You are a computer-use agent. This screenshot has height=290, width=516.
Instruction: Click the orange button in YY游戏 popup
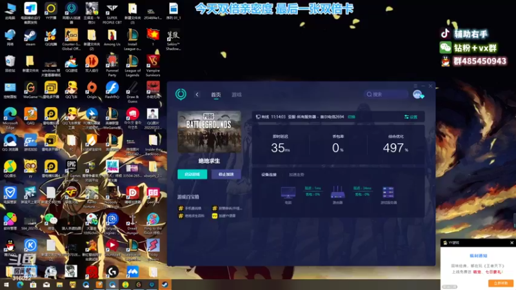(x=501, y=283)
